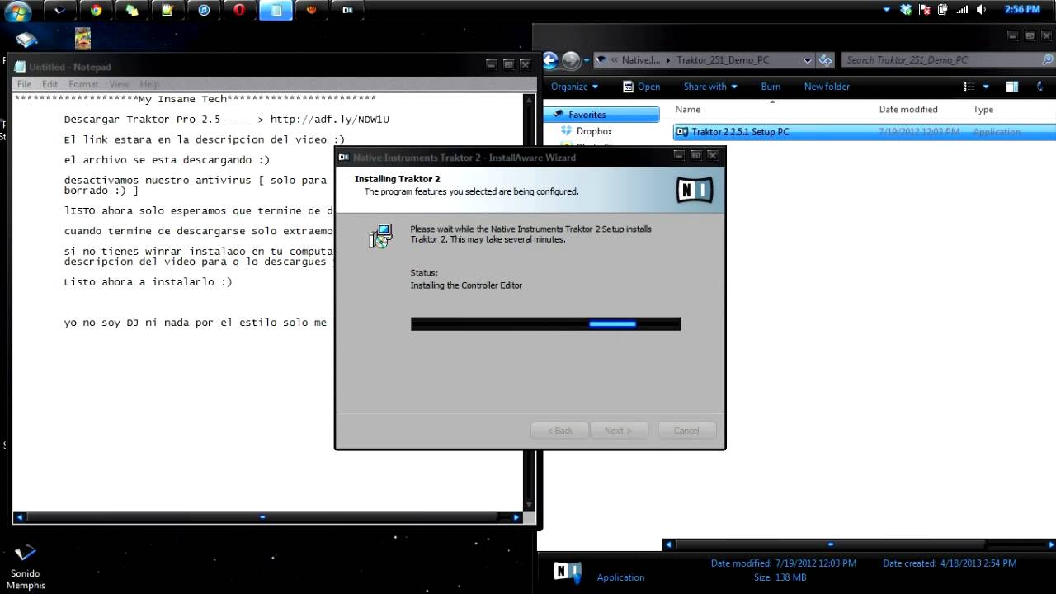Screen dimensions: 1056x594
Task: Cancel the Traktor 2 installation
Action: coord(686,431)
